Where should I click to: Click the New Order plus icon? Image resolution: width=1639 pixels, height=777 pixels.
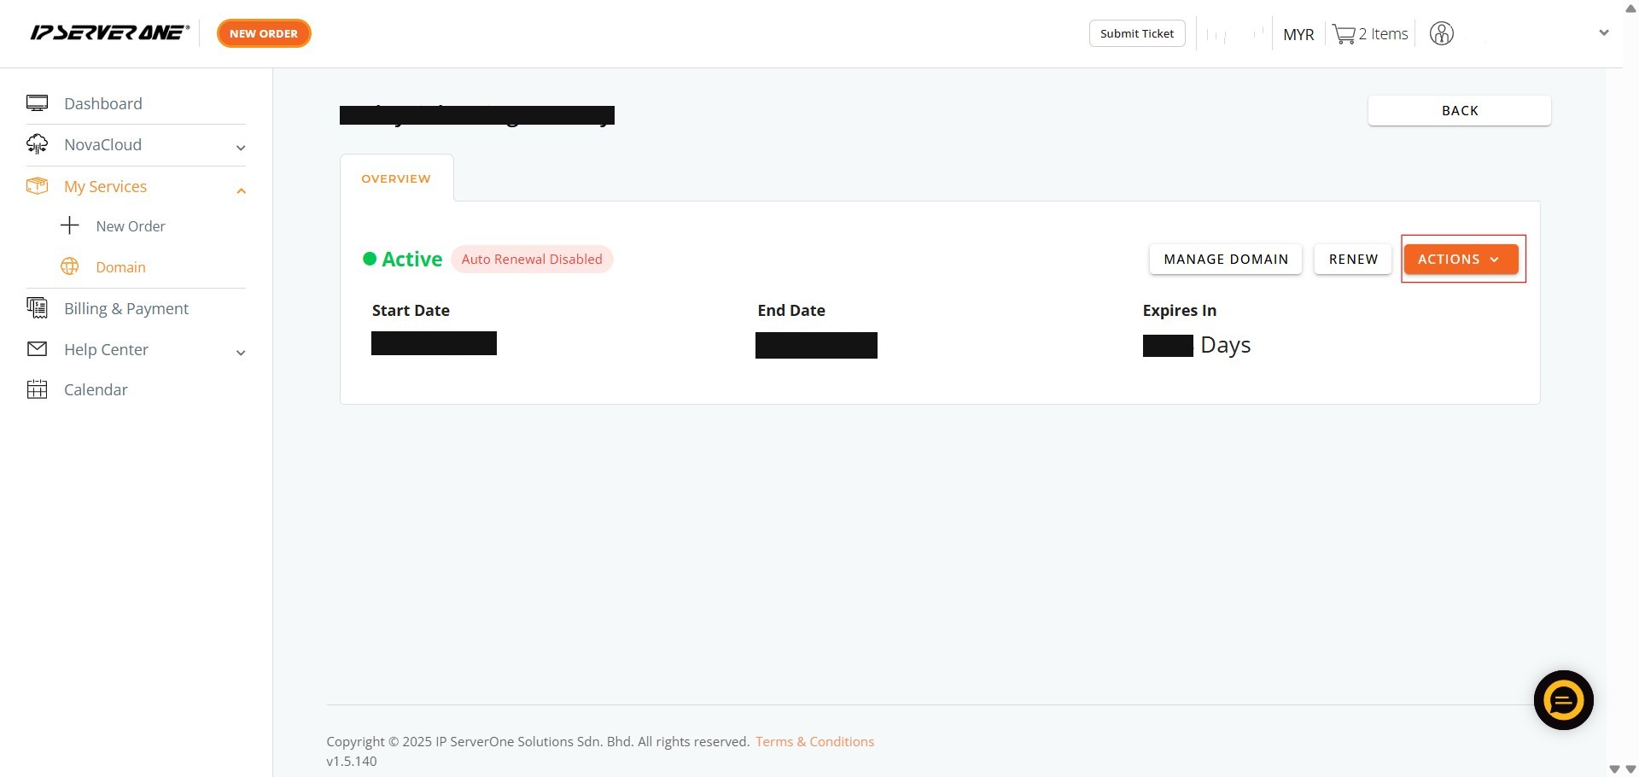(x=70, y=225)
